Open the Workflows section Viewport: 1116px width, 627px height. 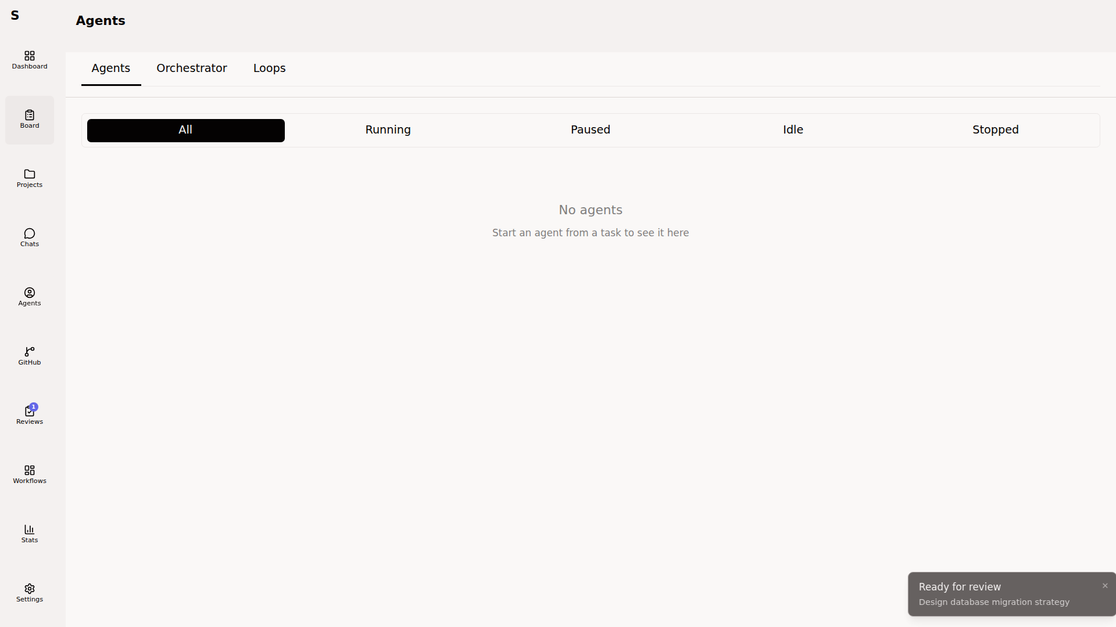(29, 474)
